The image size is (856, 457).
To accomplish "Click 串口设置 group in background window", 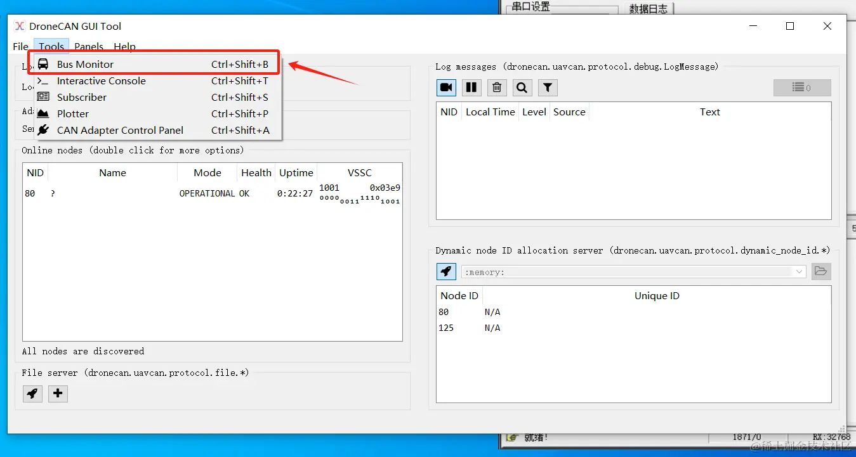I will pyautogui.click(x=531, y=6).
